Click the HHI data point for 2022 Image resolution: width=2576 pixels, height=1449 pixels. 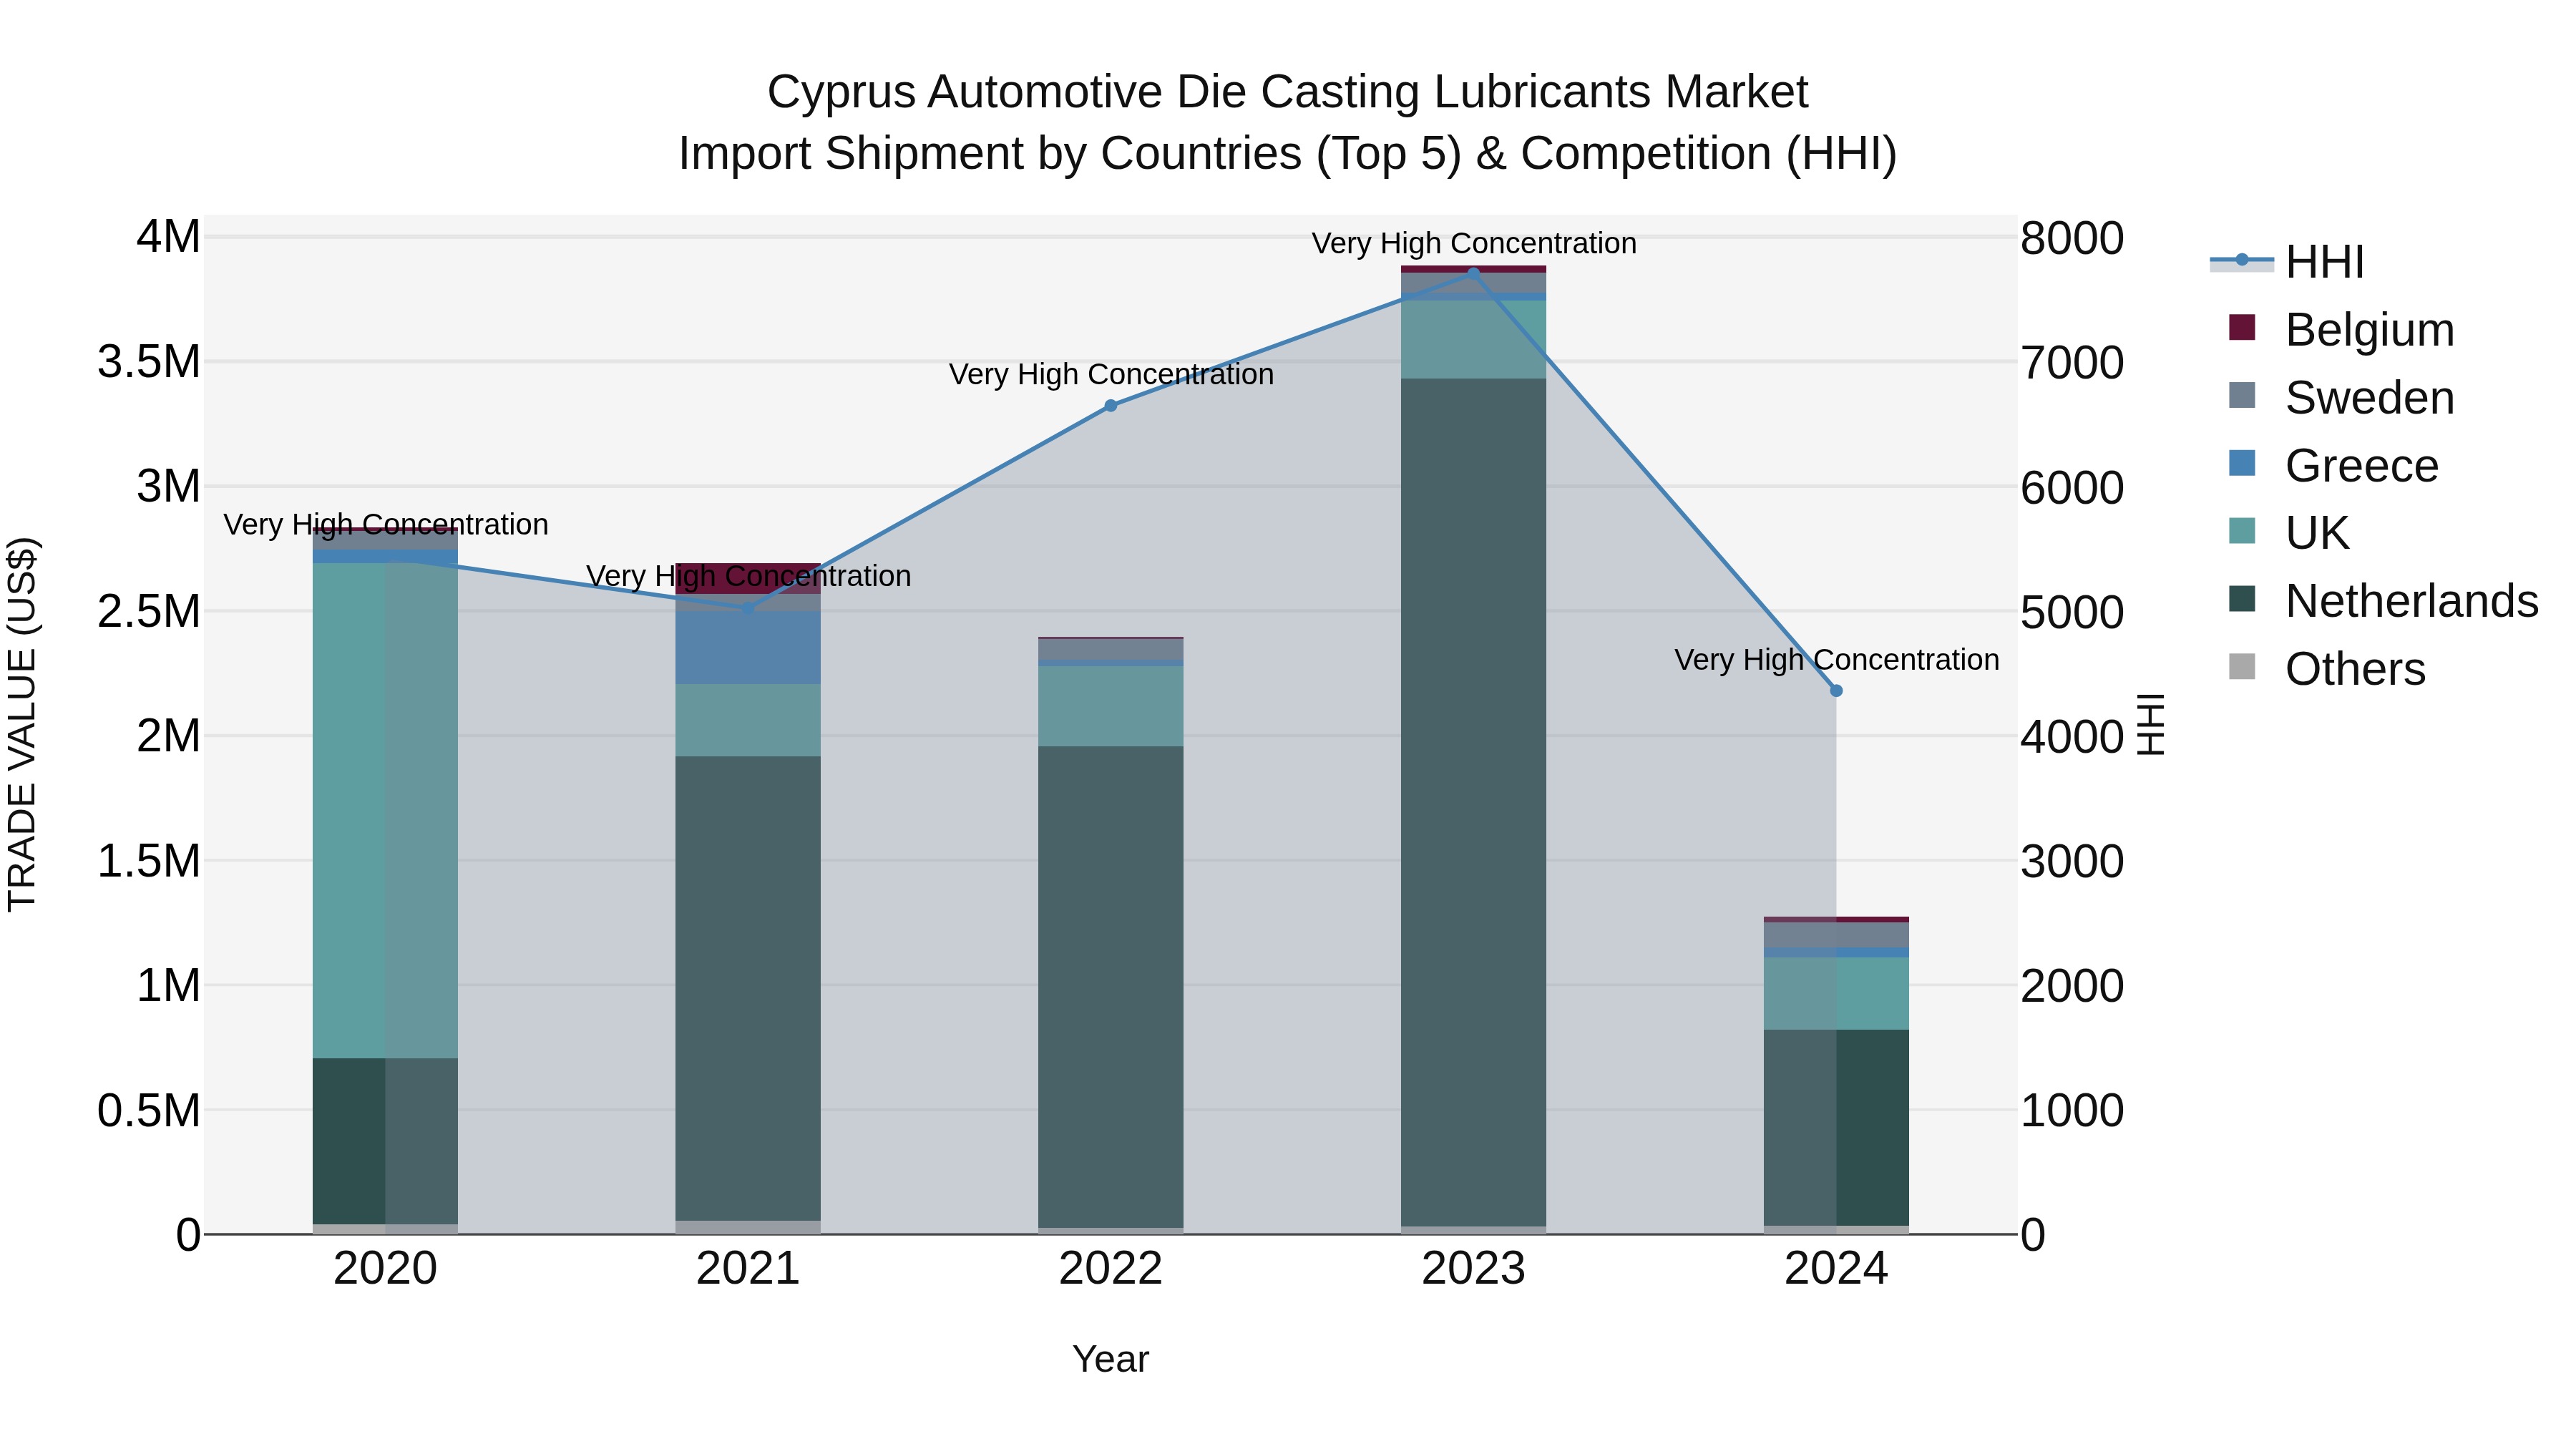(x=1110, y=405)
